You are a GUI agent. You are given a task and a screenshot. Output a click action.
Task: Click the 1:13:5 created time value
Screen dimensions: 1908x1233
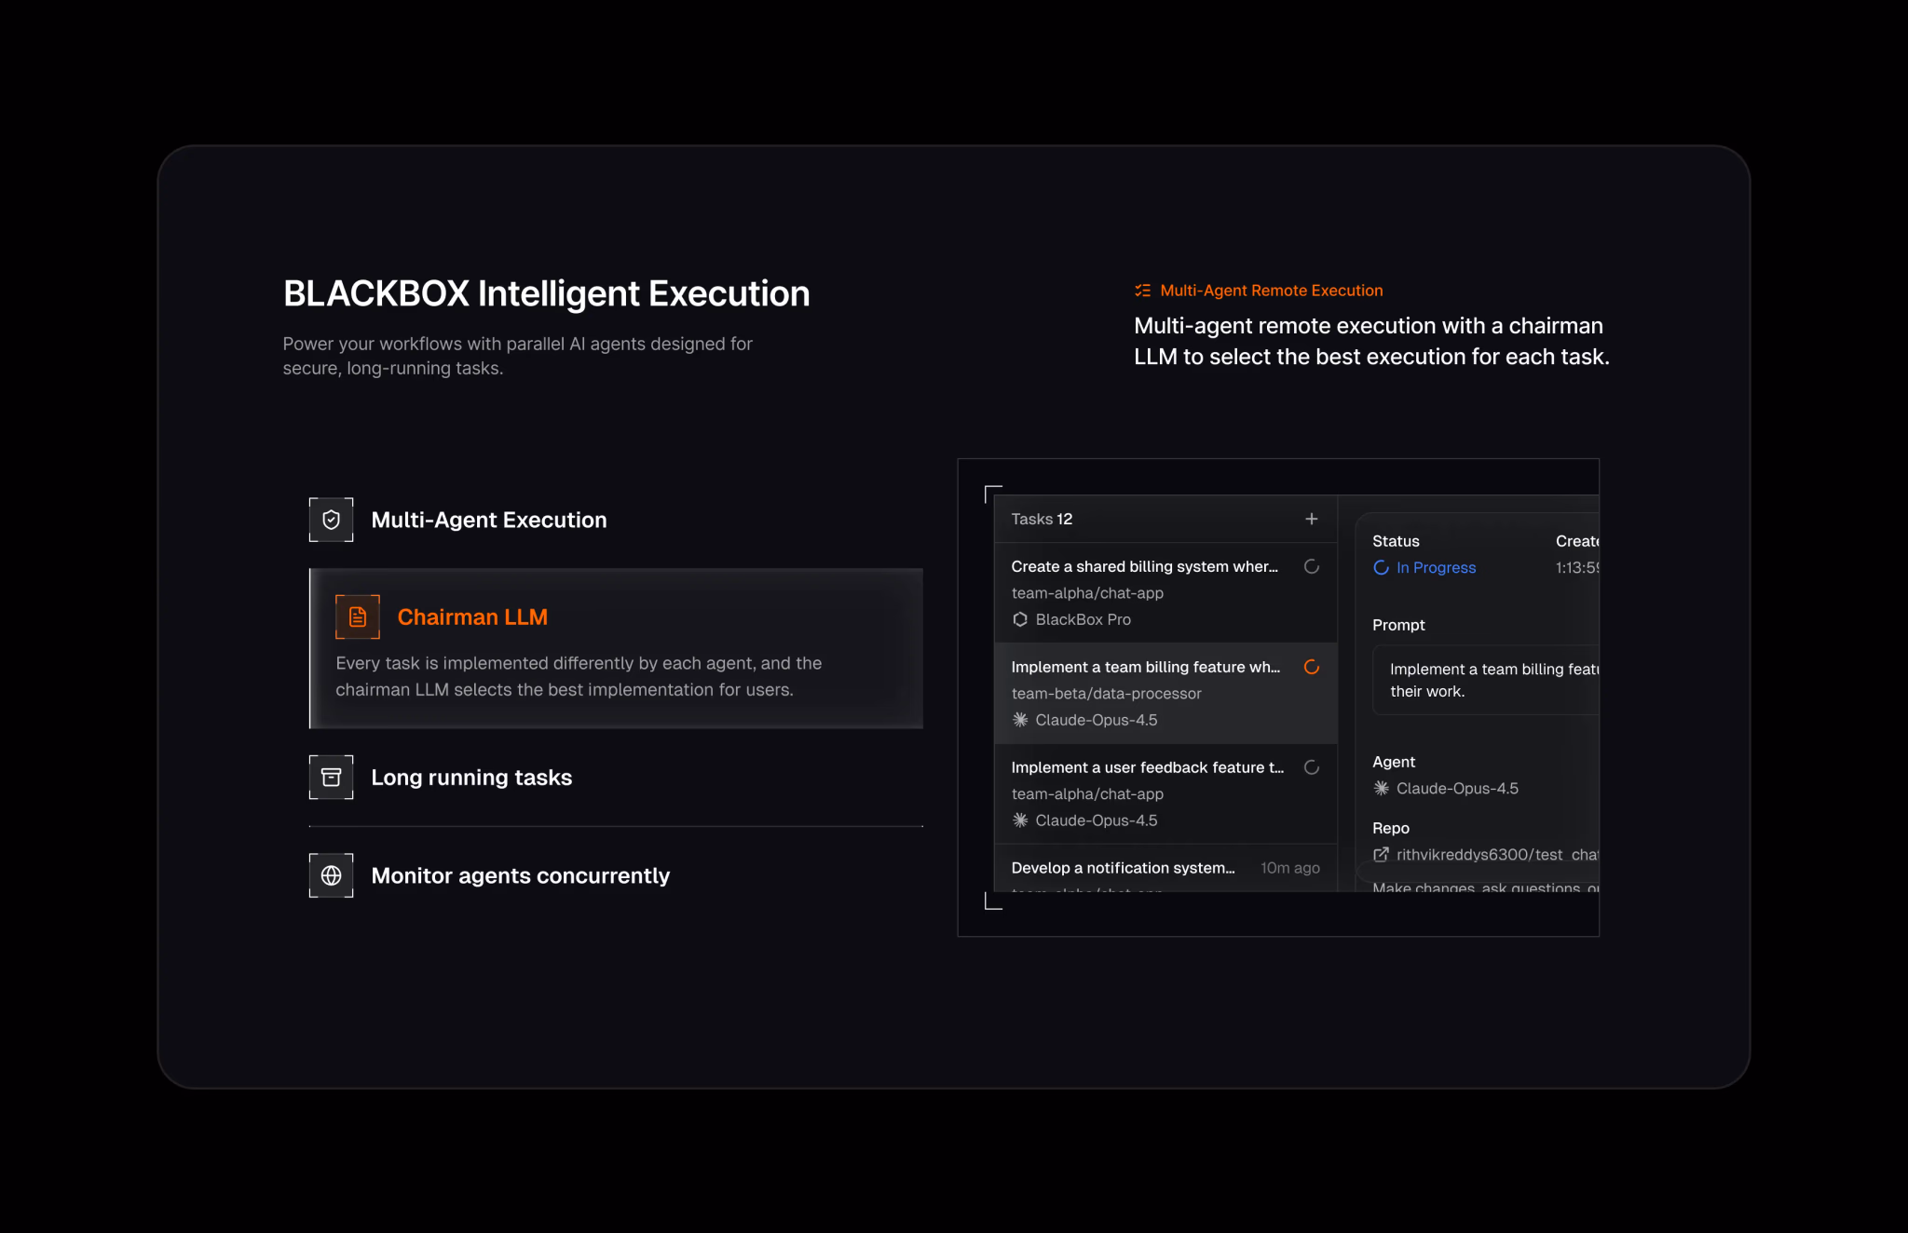(1576, 567)
